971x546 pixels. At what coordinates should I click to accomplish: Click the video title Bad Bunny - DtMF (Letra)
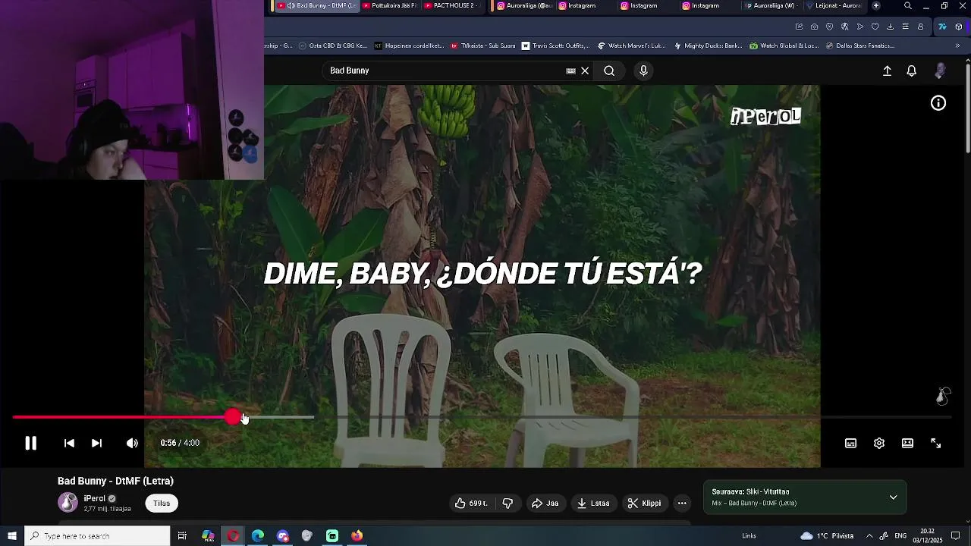(x=115, y=481)
